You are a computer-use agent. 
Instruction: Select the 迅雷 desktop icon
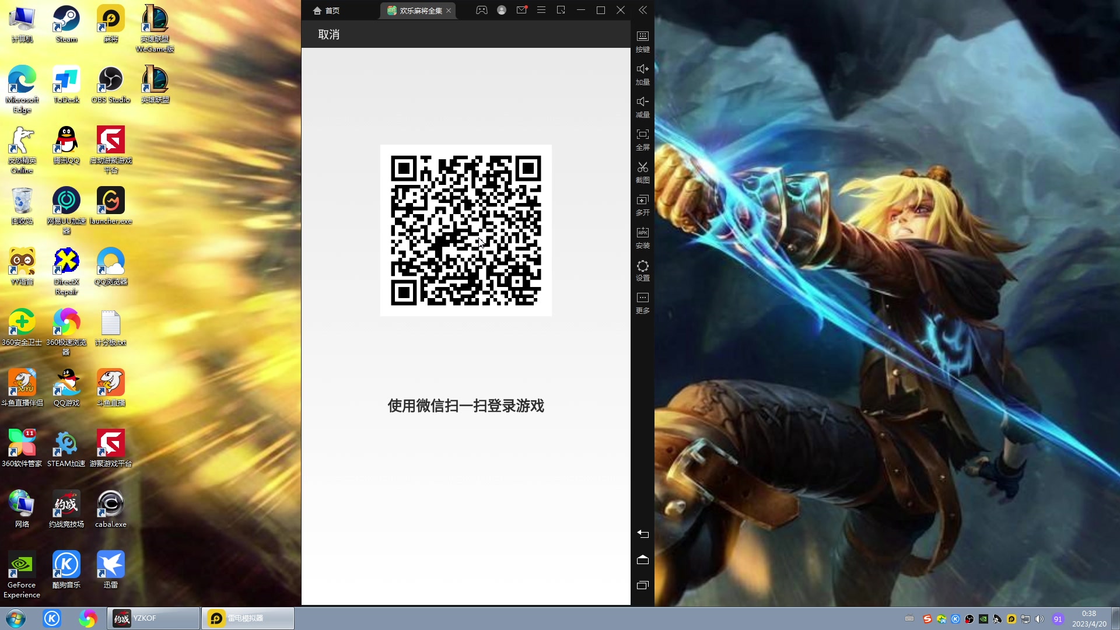[x=111, y=570]
